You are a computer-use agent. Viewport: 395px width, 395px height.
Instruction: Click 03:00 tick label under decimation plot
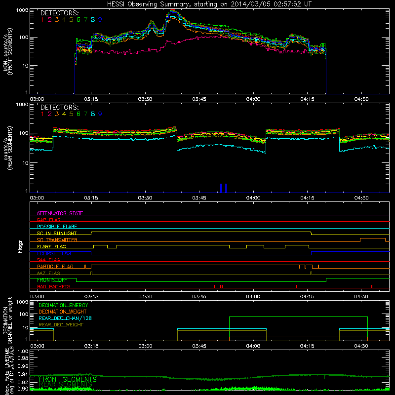(38, 346)
